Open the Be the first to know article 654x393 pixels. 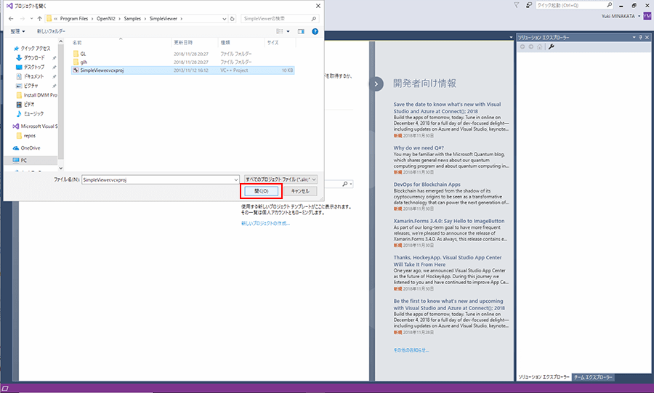coord(449,304)
